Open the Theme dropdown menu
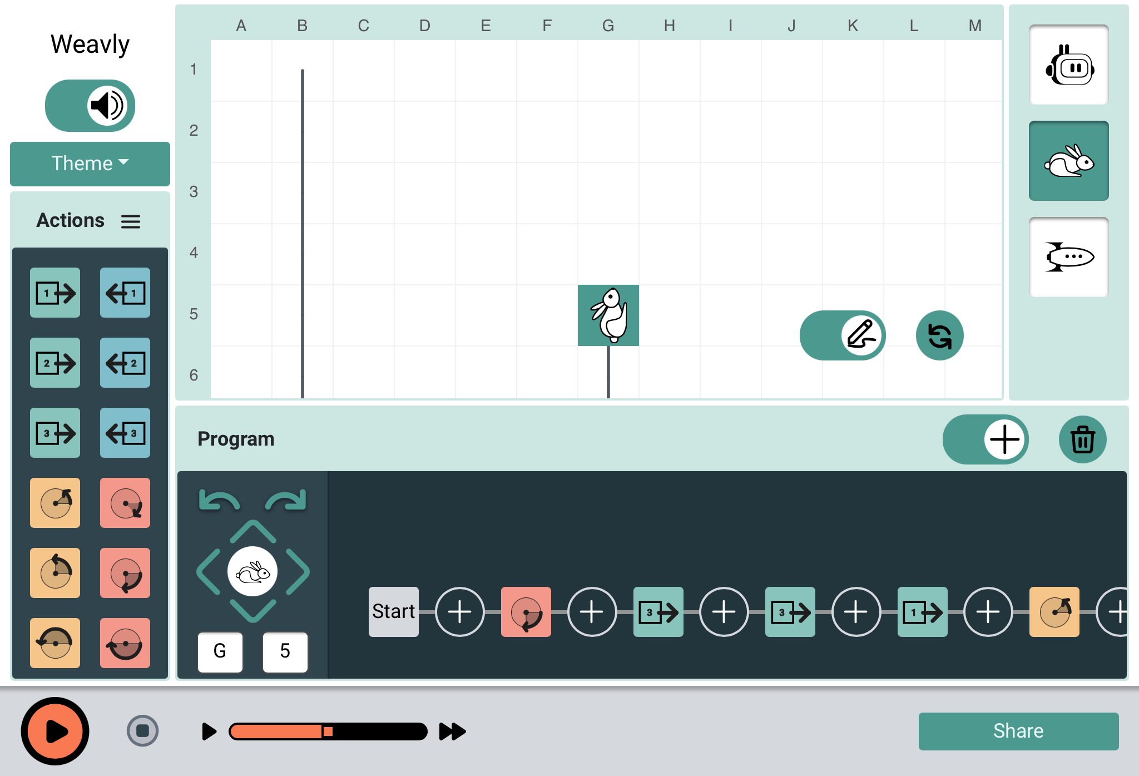Image resolution: width=1139 pixels, height=776 pixels. [x=90, y=162]
